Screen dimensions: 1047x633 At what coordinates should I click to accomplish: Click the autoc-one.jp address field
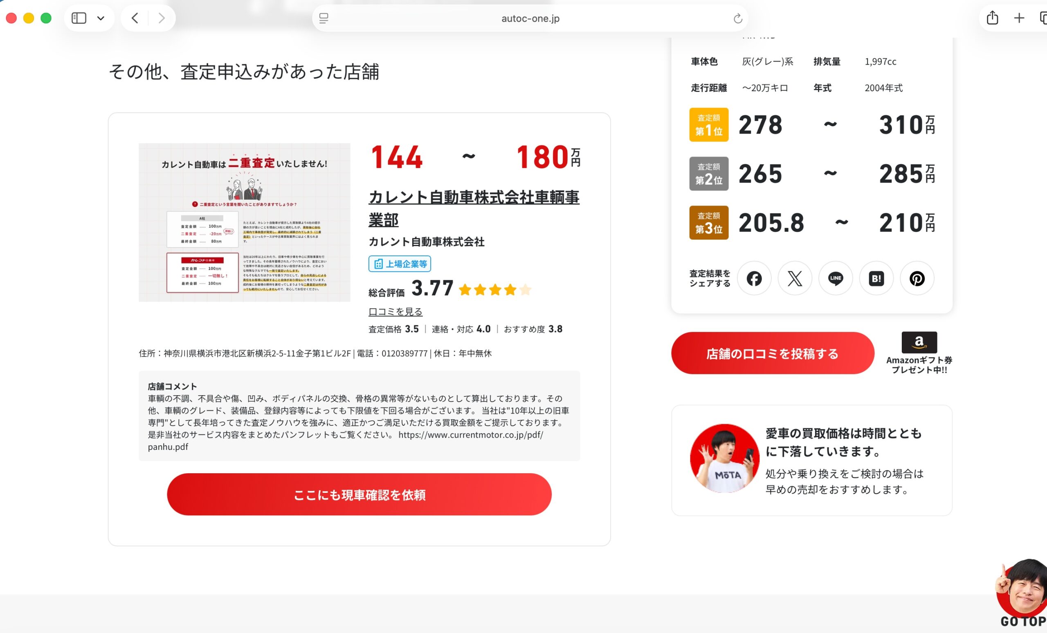530,18
